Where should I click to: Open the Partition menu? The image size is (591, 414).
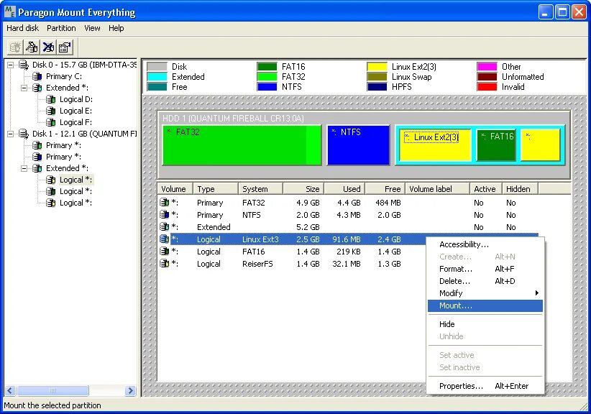click(61, 28)
